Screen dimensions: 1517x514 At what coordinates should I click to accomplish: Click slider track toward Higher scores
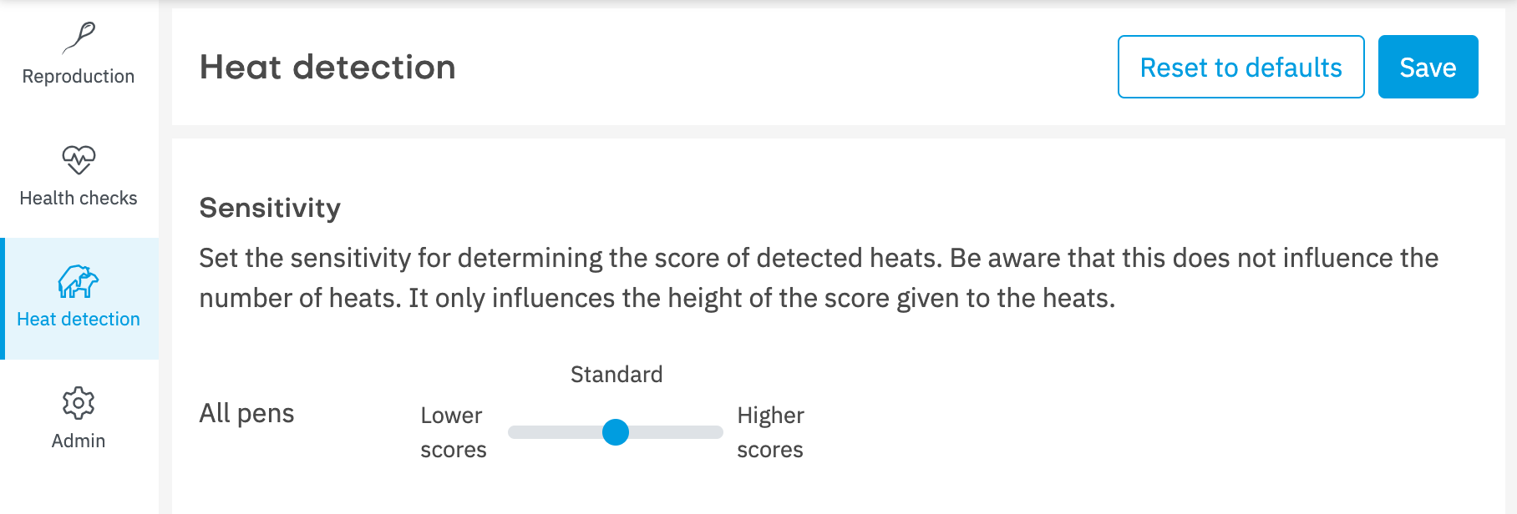[676, 432]
